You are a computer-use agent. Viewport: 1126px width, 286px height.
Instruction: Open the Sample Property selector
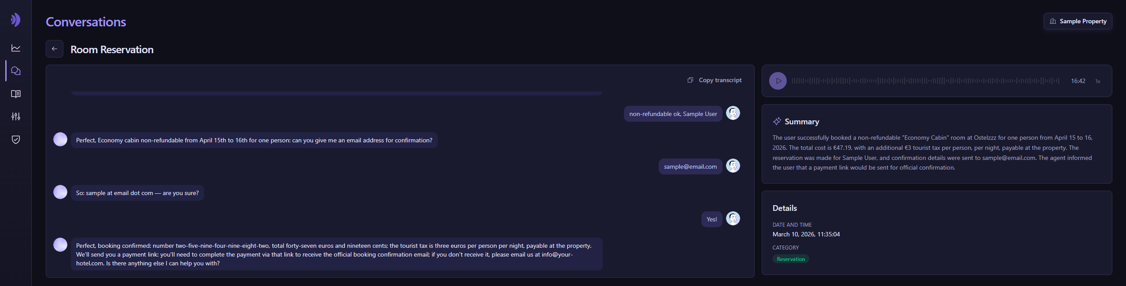coord(1078,21)
